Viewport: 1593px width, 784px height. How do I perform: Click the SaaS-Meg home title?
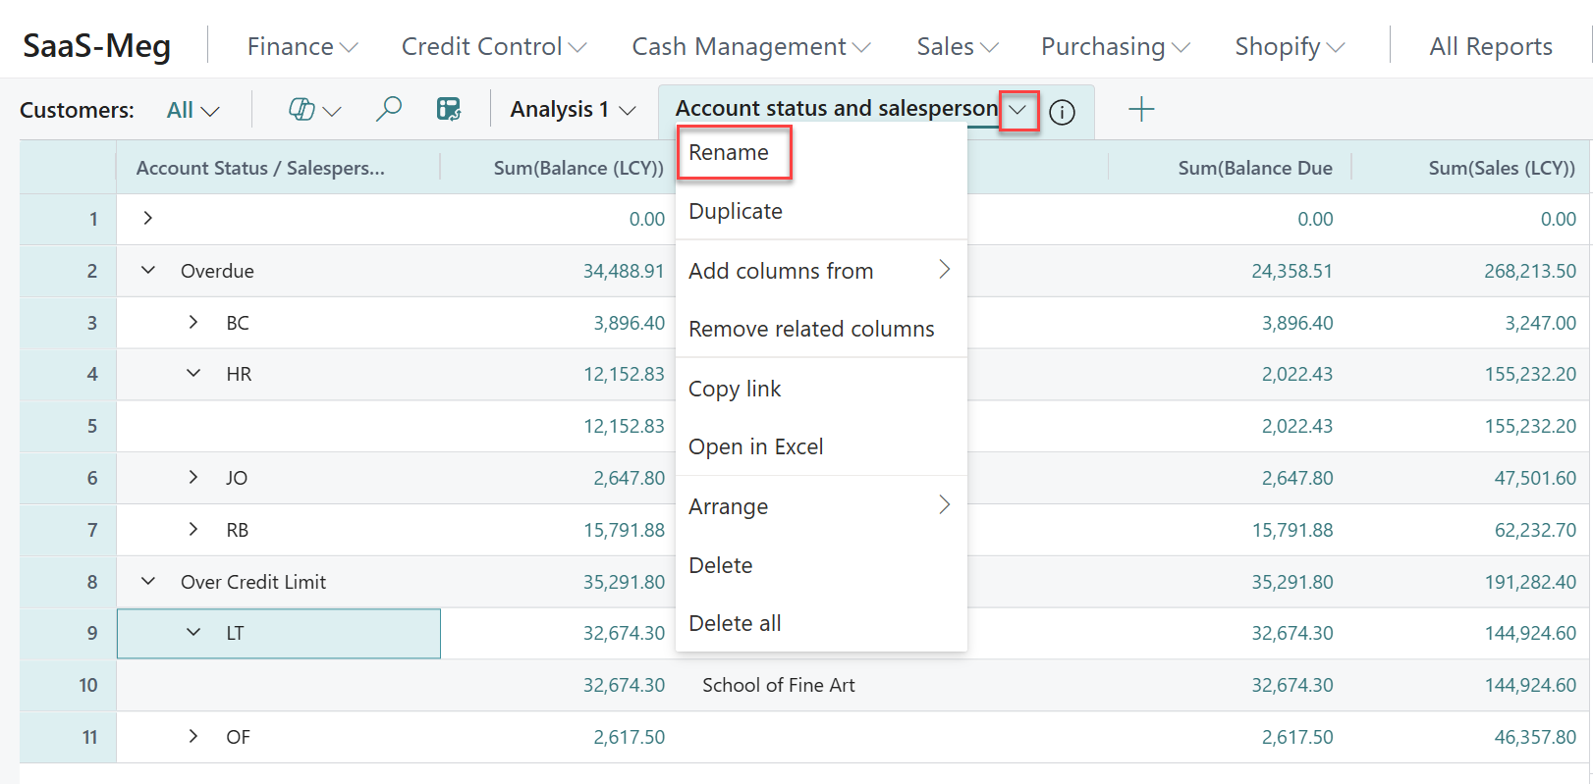click(96, 46)
